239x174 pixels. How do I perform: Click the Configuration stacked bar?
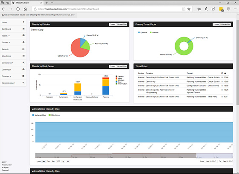point(78,89)
